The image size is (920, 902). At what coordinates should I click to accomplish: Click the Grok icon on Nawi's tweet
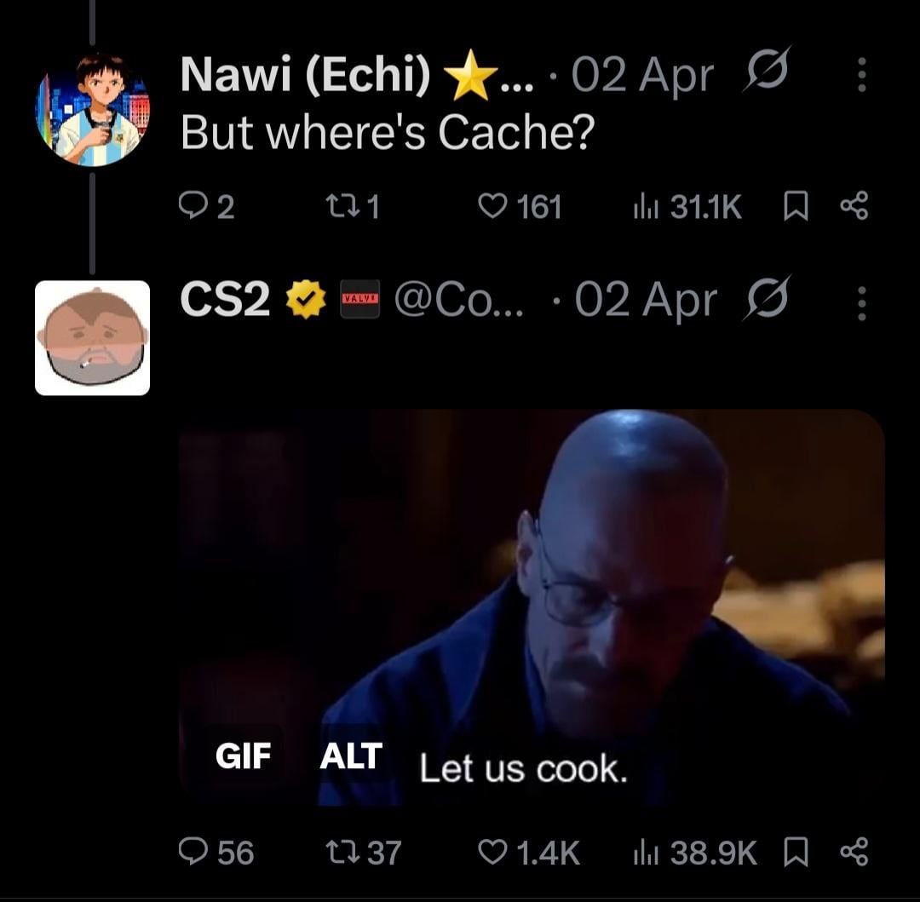click(x=767, y=69)
